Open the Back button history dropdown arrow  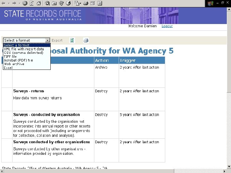9,3
